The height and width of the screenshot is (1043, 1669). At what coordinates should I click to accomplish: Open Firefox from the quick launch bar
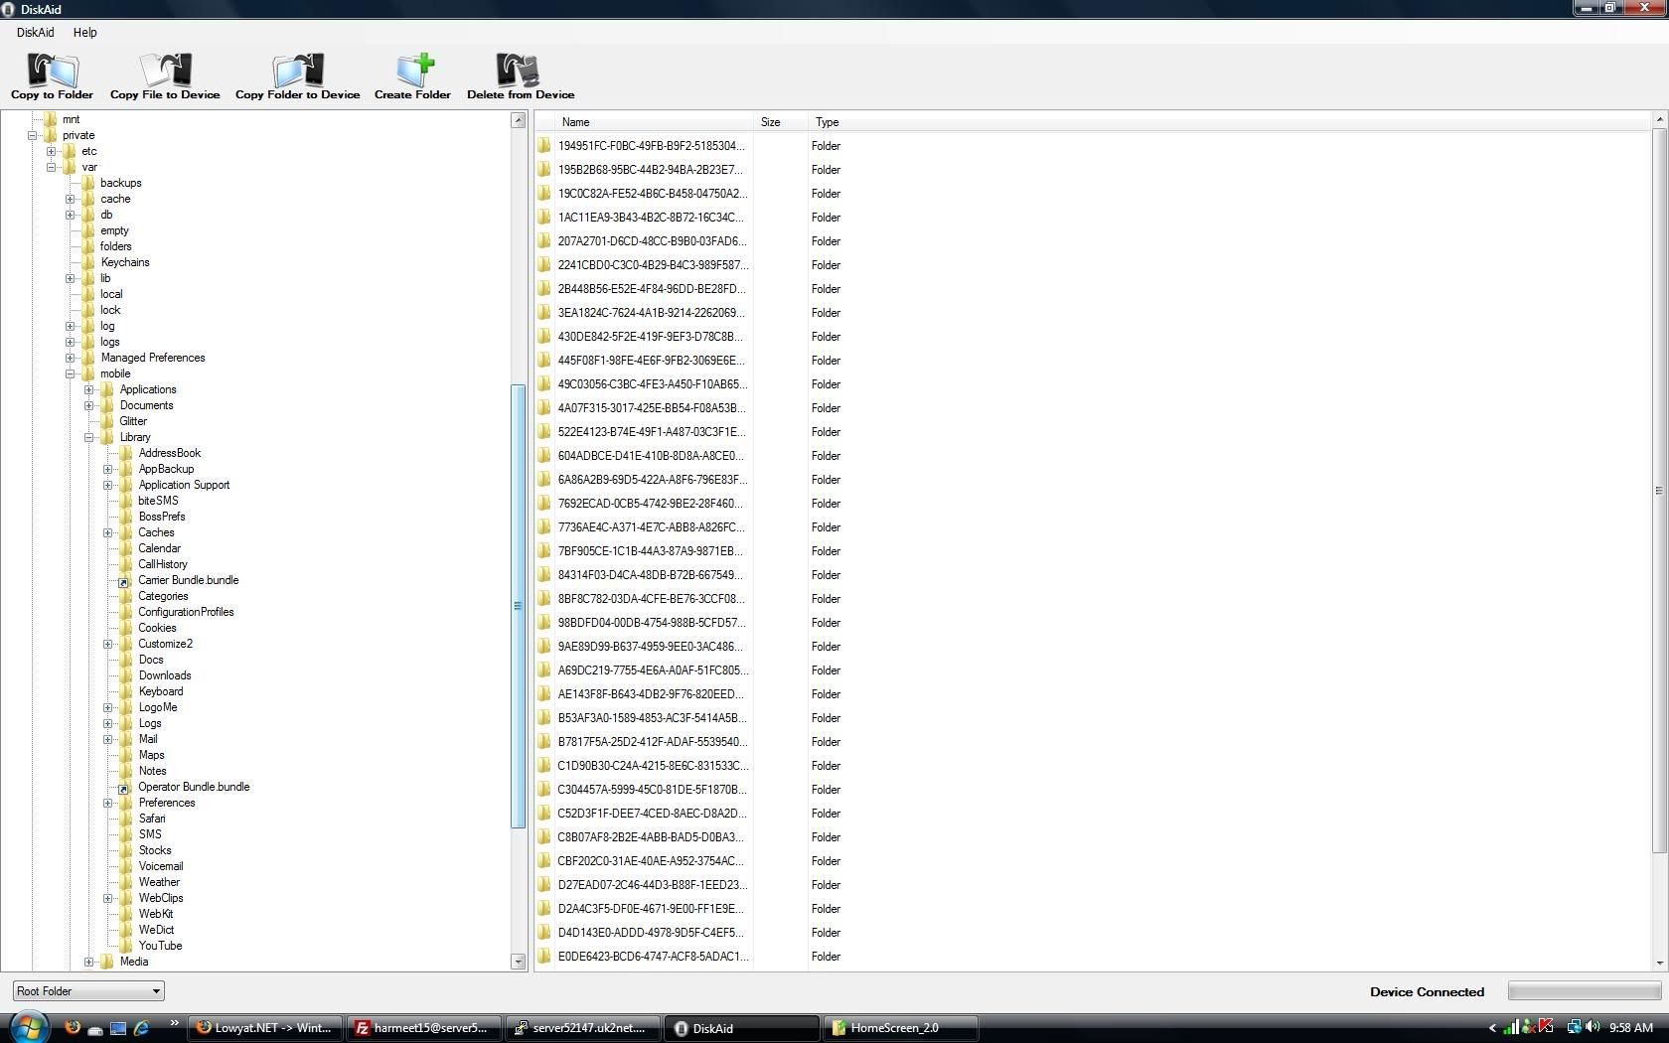click(73, 1028)
